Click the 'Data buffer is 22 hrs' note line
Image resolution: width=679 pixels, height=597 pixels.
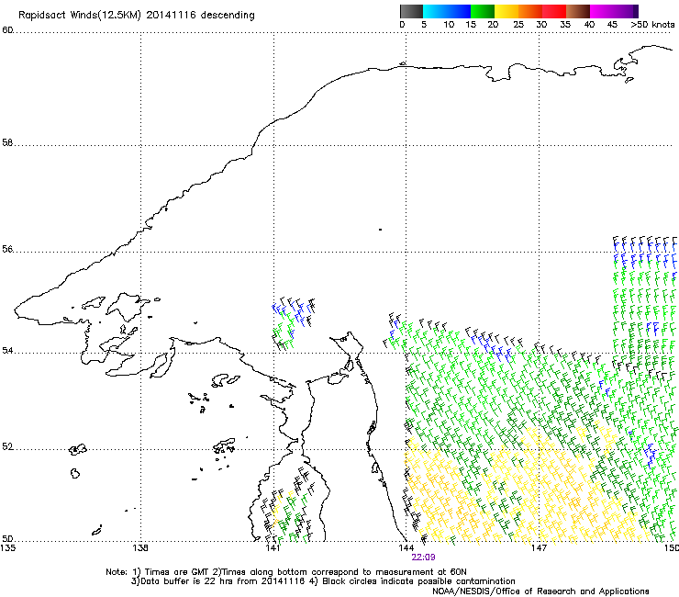pyautogui.click(x=323, y=581)
